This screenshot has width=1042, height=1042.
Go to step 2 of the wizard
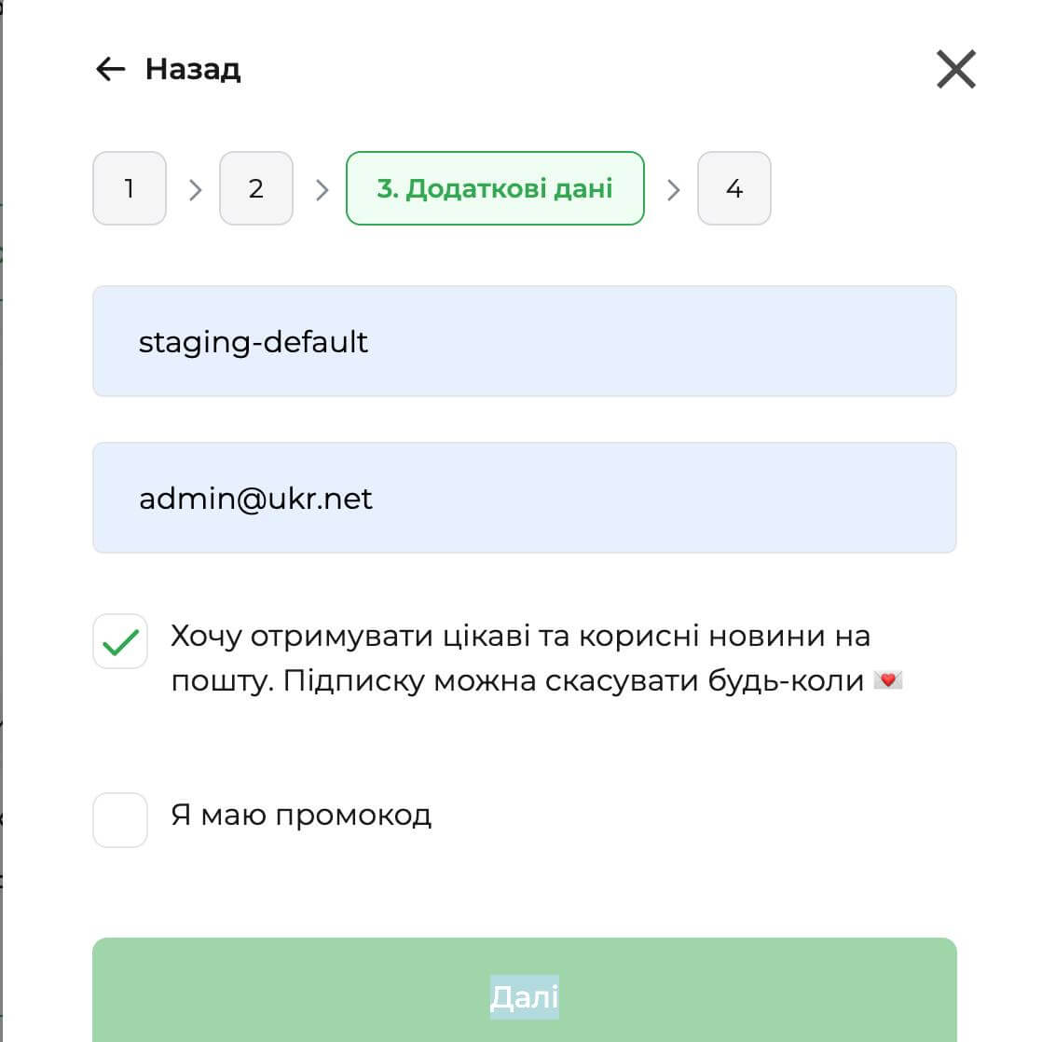pyautogui.click(x=256, y=188)
